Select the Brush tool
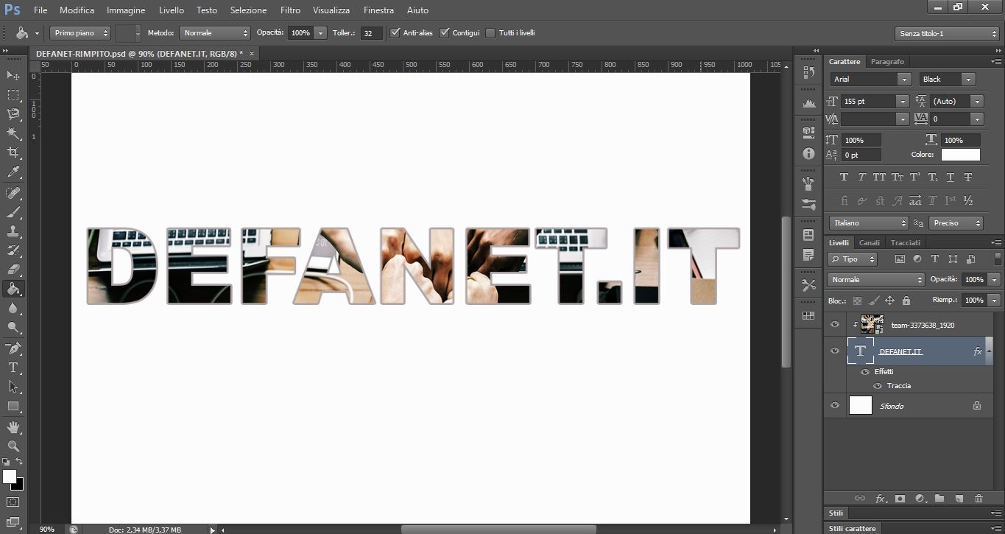The image size is (1005, 534). pyautogui.click(x=13, y=212)
